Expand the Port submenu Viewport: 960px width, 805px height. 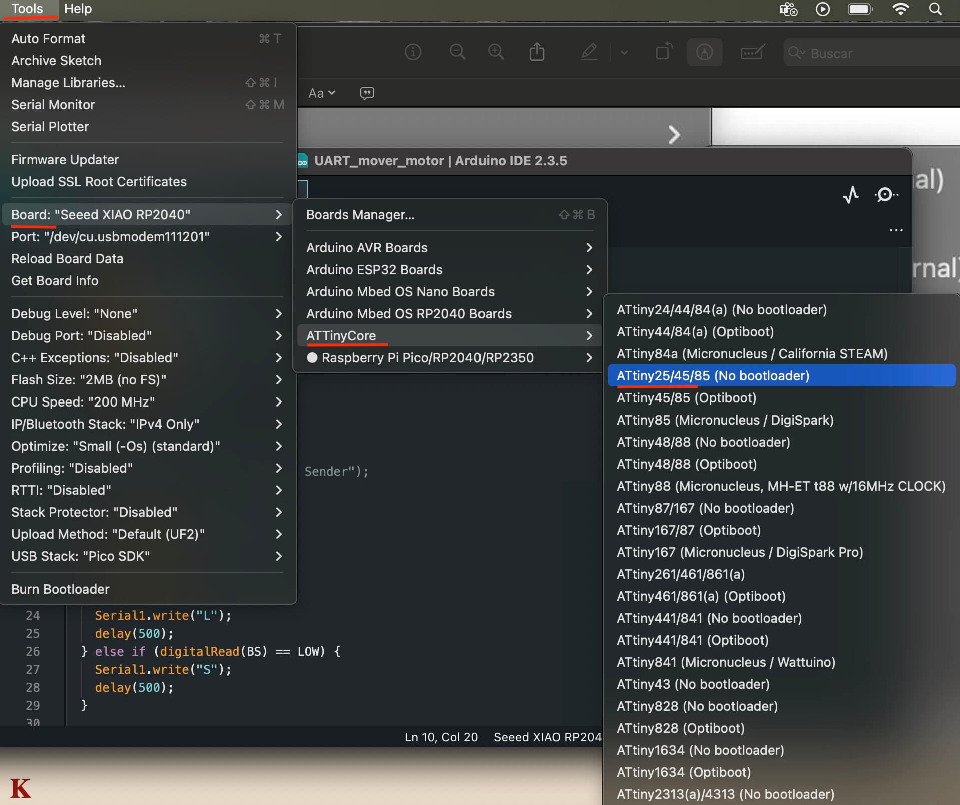click(x=148, y=237)
